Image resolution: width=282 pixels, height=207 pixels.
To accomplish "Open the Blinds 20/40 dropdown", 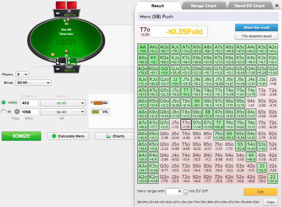I will tap(33, 83).
